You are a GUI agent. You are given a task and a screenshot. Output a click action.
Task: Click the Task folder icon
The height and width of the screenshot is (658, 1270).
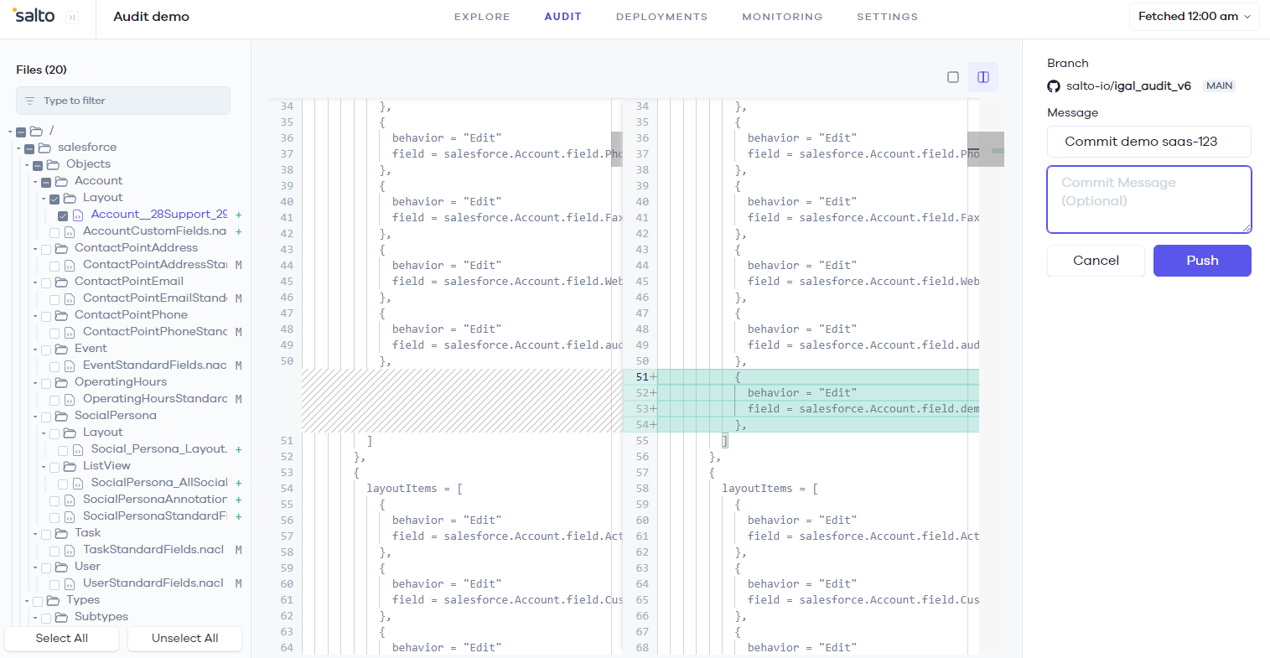point(61,533)
